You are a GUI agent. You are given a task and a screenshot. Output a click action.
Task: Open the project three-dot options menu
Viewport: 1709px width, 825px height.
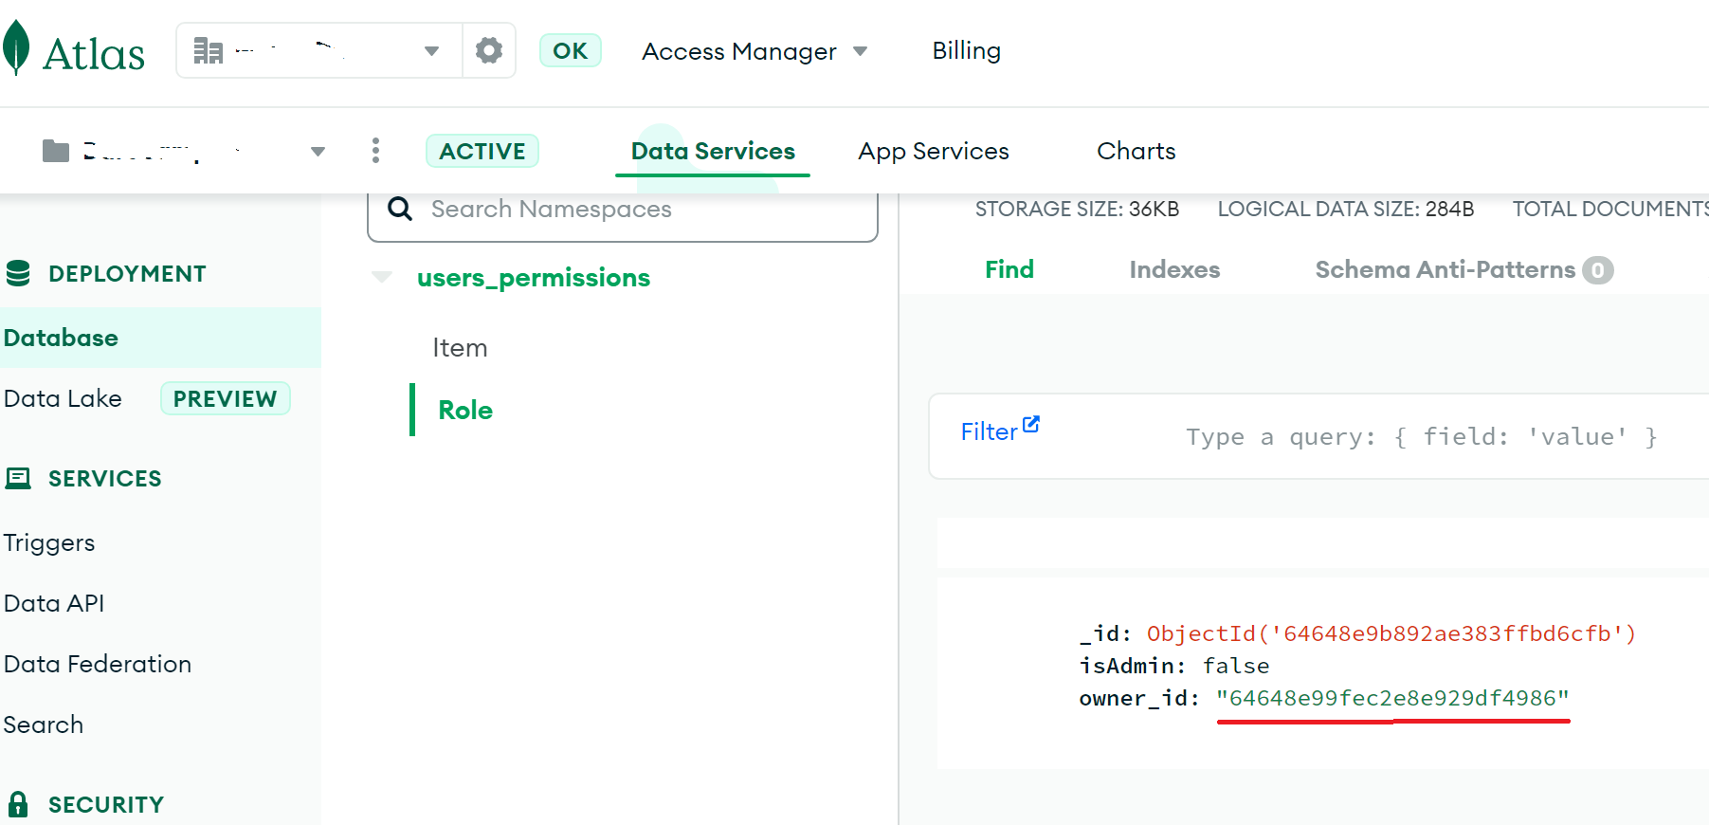tap(375, 151)
